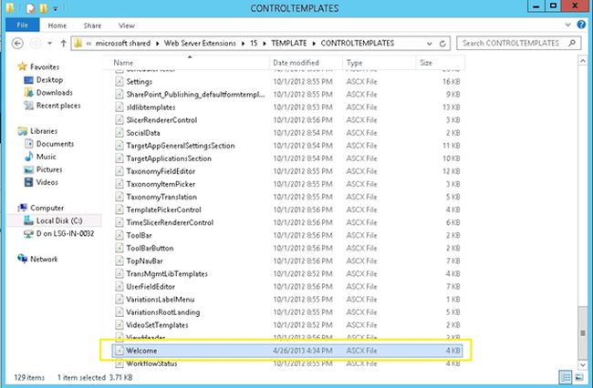Click the Libraries icon in navigation pane

(x=22, y=131)
